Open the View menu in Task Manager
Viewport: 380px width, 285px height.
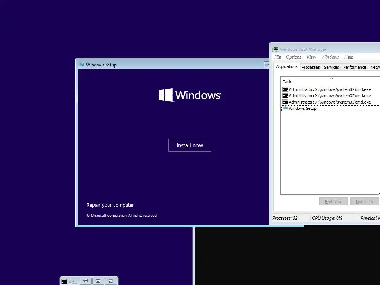point(311,57)
